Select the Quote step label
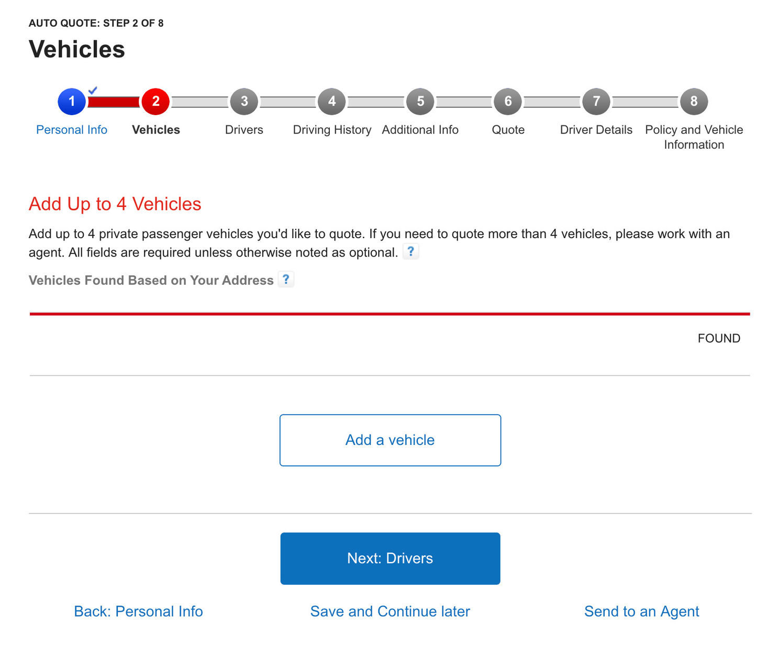 (507, 129)
